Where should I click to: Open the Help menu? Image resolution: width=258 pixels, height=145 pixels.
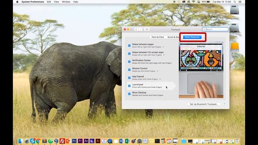(75, 2)
